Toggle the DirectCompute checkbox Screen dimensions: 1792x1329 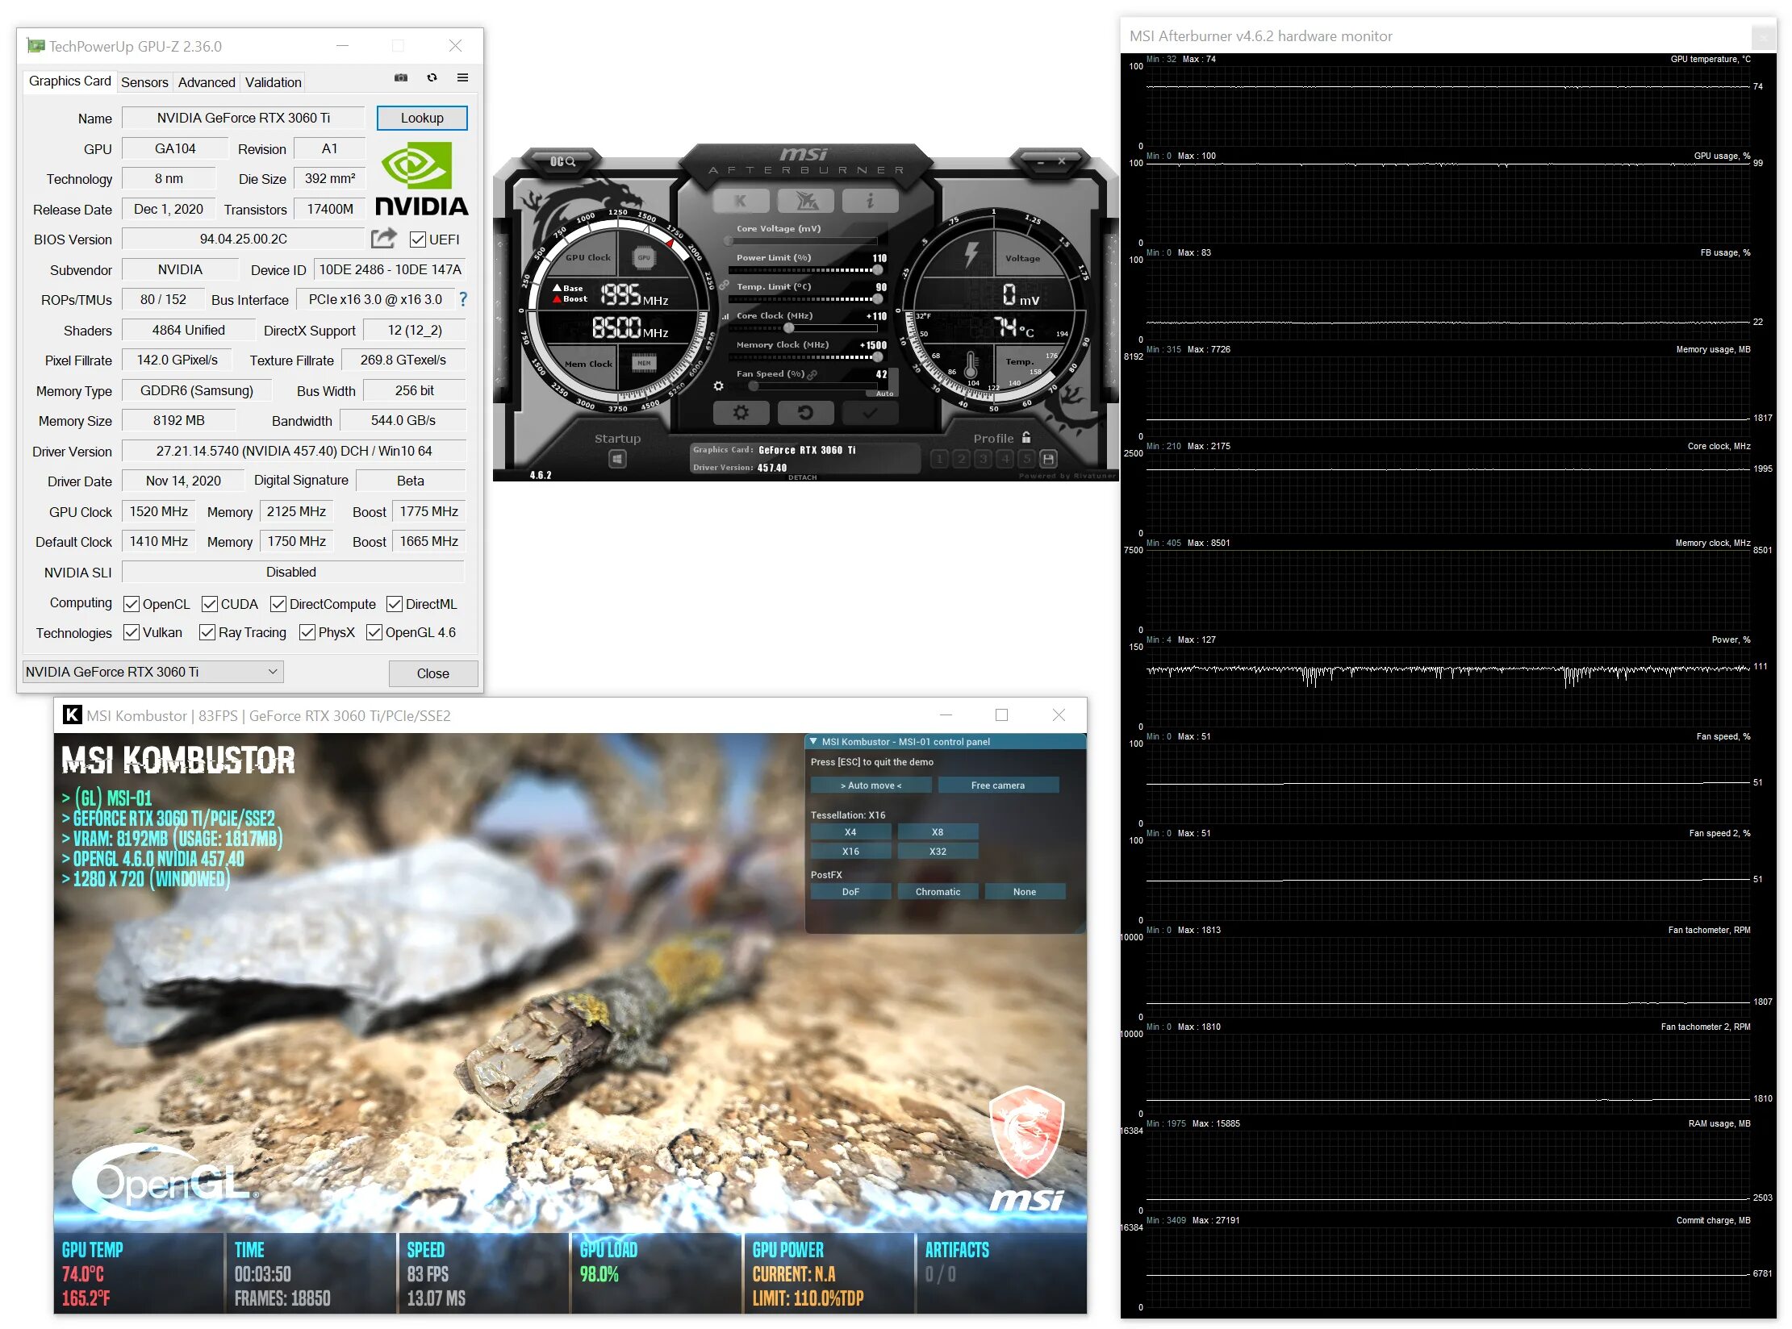tap(278, 604)
